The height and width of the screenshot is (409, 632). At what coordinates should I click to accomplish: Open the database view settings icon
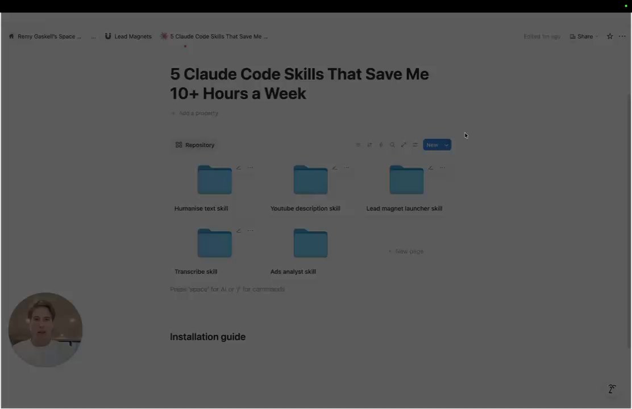[415, 145]
